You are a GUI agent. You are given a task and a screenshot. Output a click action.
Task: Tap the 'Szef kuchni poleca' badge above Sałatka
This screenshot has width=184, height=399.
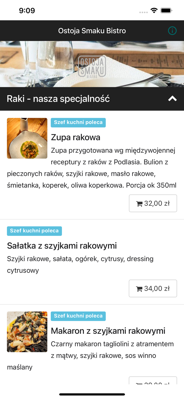click(34, 231)
